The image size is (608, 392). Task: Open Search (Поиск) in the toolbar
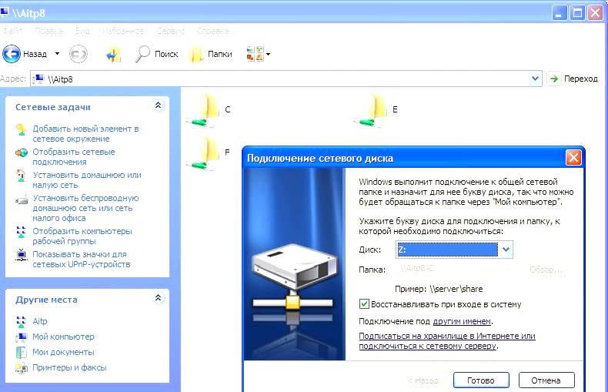[x=156, y=54]
